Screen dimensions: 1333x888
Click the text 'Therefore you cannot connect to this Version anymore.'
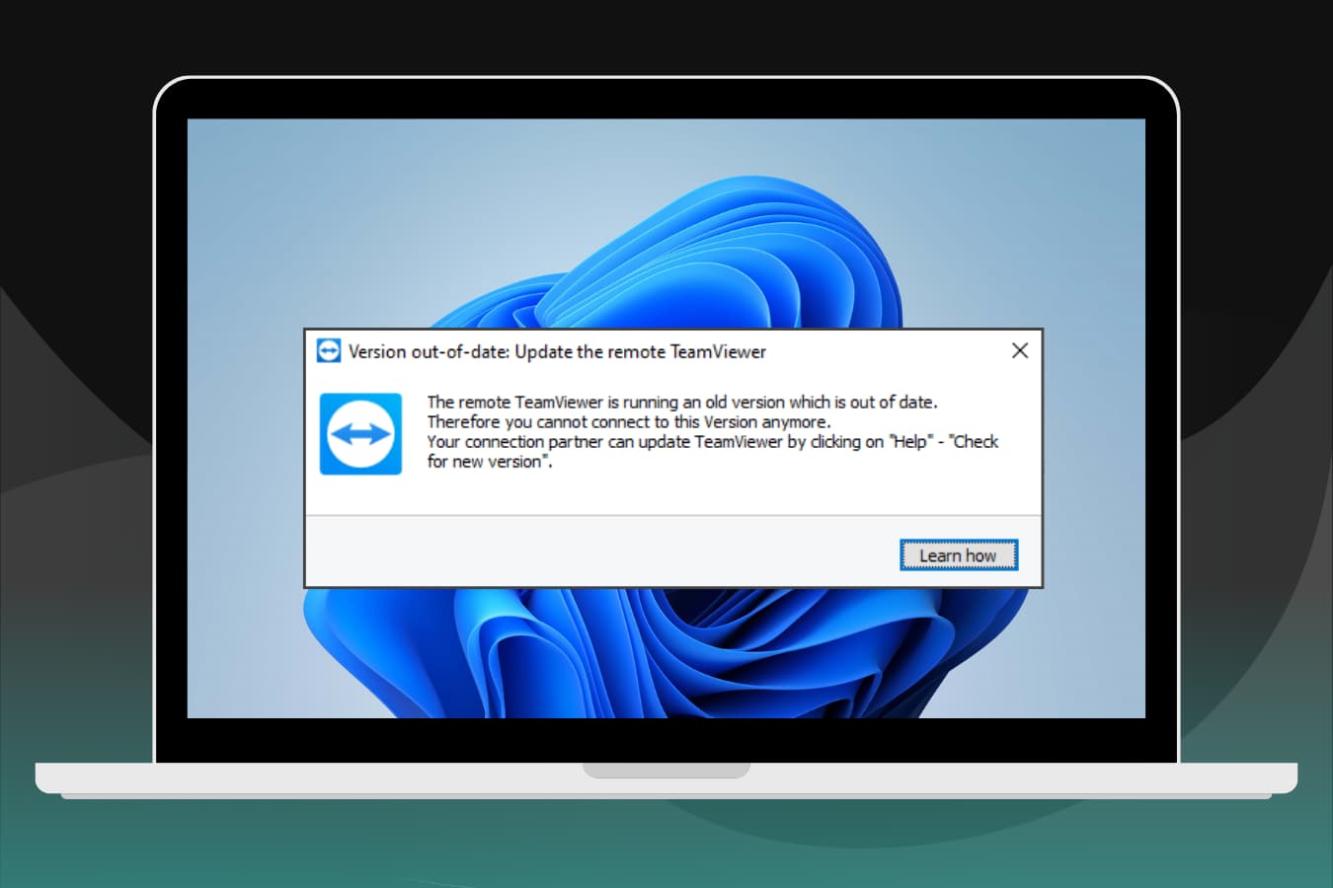pos(629,421)
